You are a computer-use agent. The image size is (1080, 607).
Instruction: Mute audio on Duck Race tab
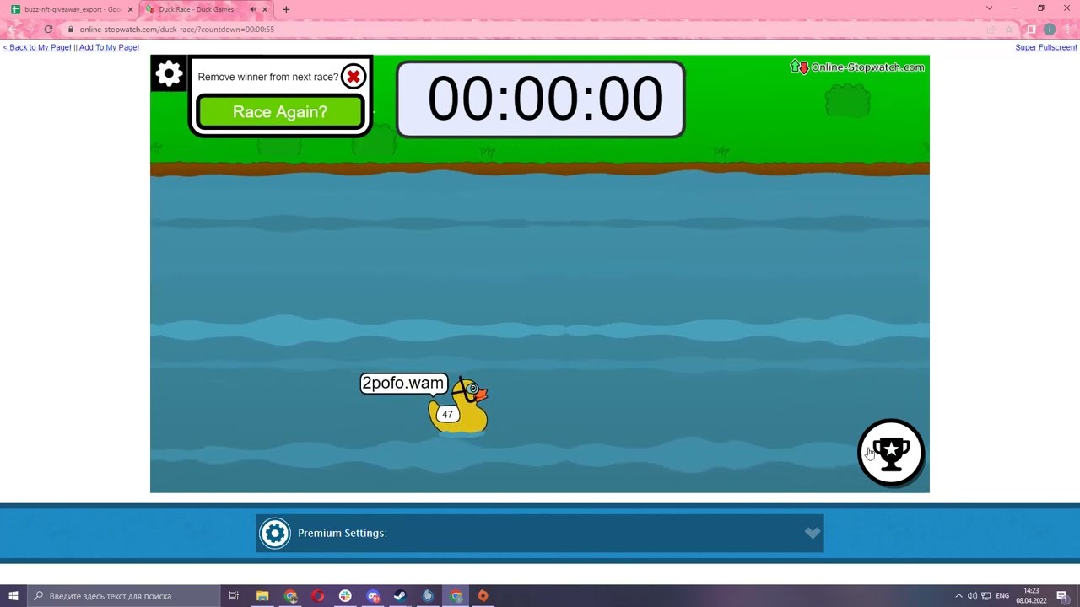(252, 9)
